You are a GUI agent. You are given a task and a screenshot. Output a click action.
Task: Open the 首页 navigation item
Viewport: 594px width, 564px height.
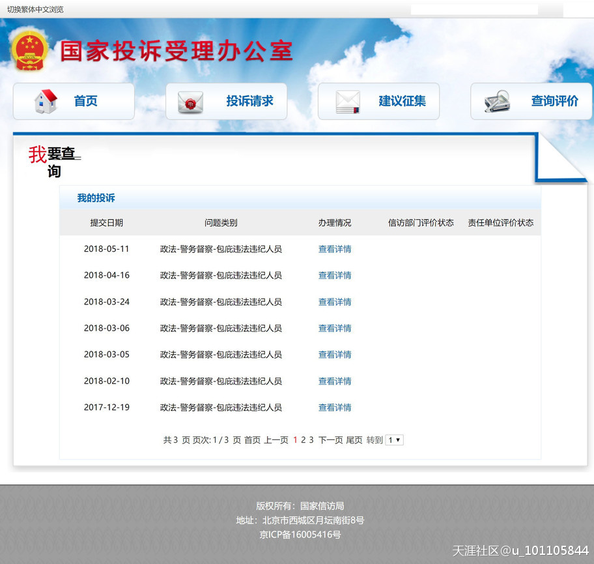click(x=74, y=101)
